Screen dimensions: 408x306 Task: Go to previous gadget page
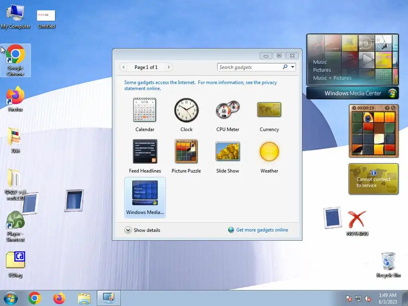124,67
